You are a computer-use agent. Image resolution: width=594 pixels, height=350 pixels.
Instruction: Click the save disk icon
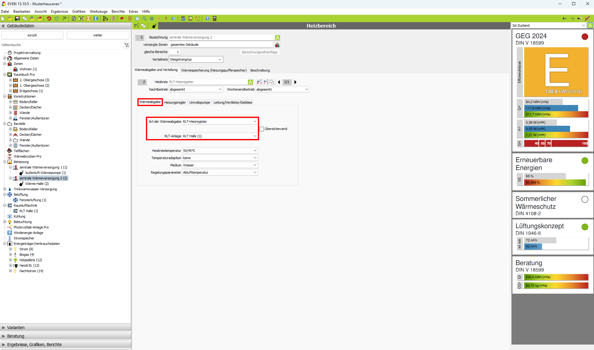[17, 18]
